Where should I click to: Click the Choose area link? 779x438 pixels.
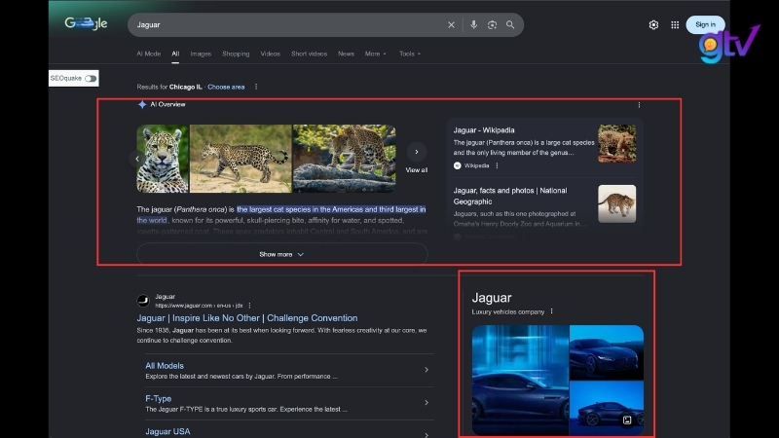point(226,87)
